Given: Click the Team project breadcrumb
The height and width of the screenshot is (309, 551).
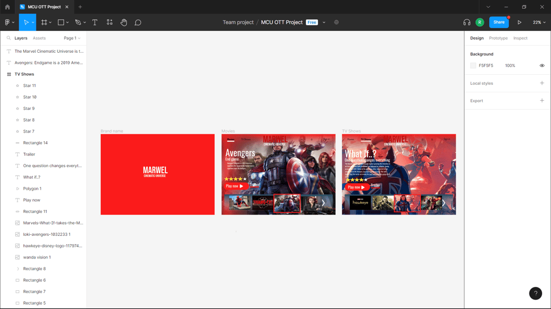Looking at the screenshot, I should [x=238, y=22].
